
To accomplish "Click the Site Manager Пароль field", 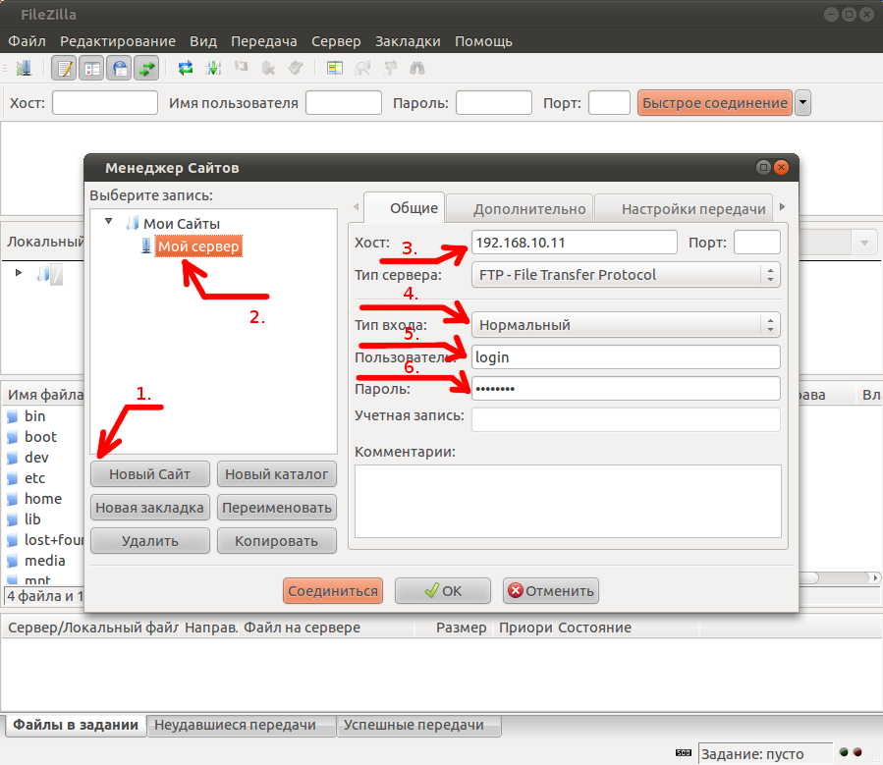I will pos(626,389).
